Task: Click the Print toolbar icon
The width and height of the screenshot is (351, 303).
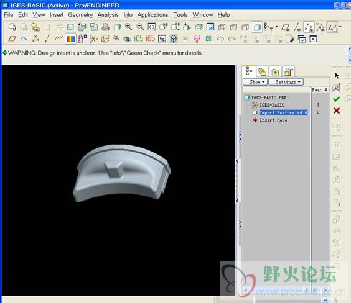Action: pyautogui.click(x=105, y=27)
